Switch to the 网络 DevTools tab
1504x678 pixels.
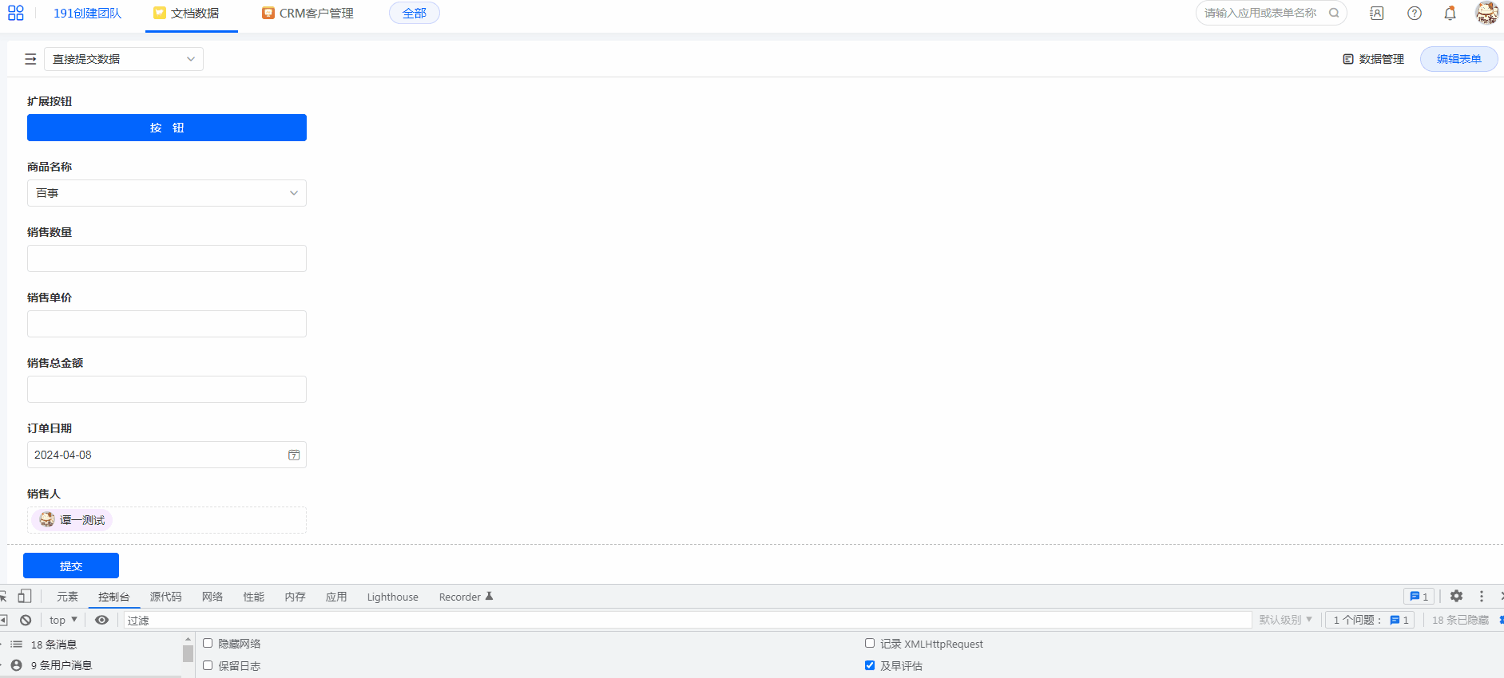click(212, 597)
